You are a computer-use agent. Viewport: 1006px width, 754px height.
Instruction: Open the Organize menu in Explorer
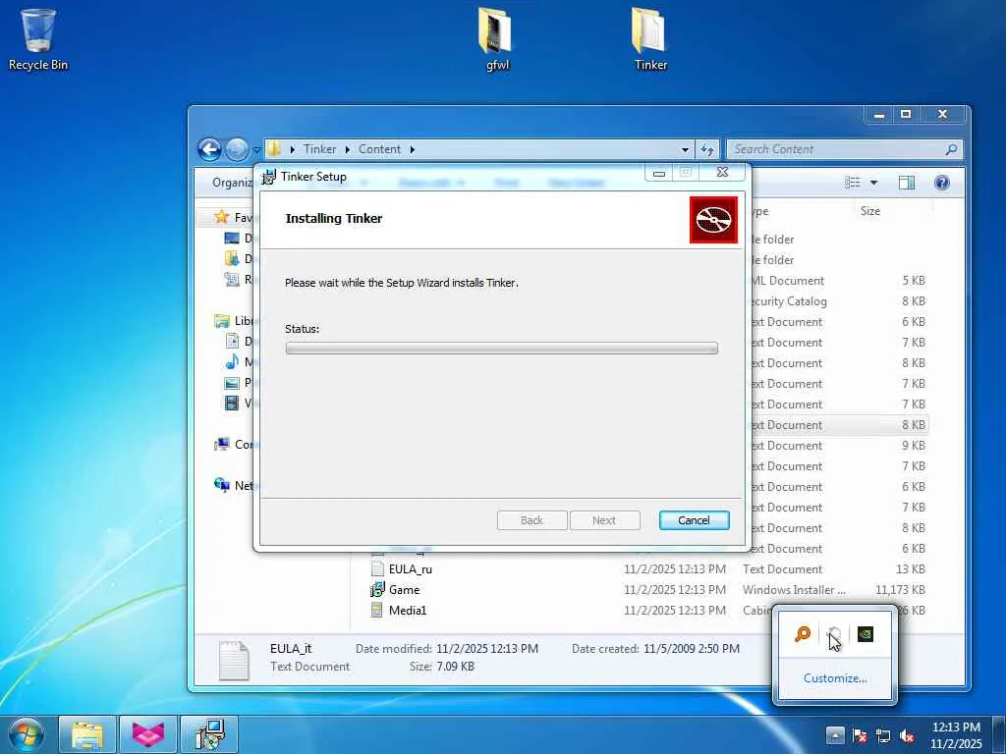(x=232, y=183)
